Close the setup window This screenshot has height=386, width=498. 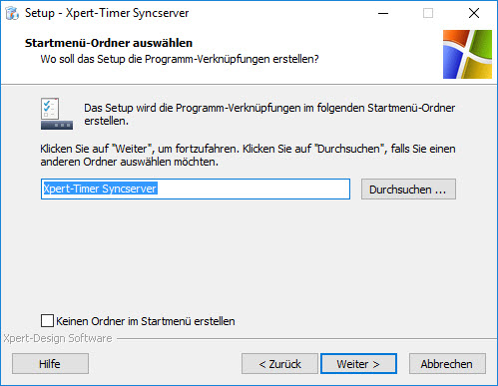coord(474,13)
